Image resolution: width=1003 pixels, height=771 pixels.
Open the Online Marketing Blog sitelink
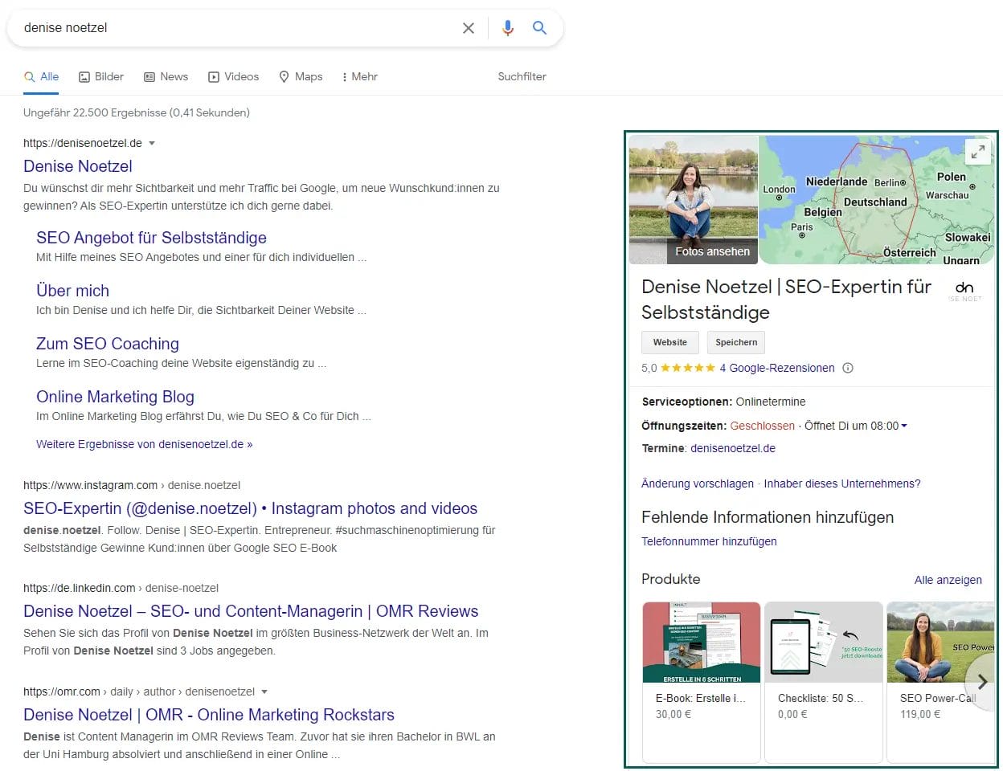coord(115,397)
